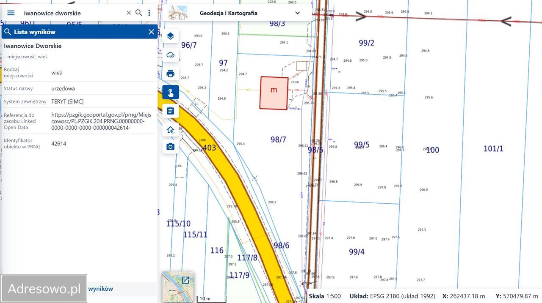542x303 pixels.
Task: Run search with magnifier icon
Action: click(138, 13)
